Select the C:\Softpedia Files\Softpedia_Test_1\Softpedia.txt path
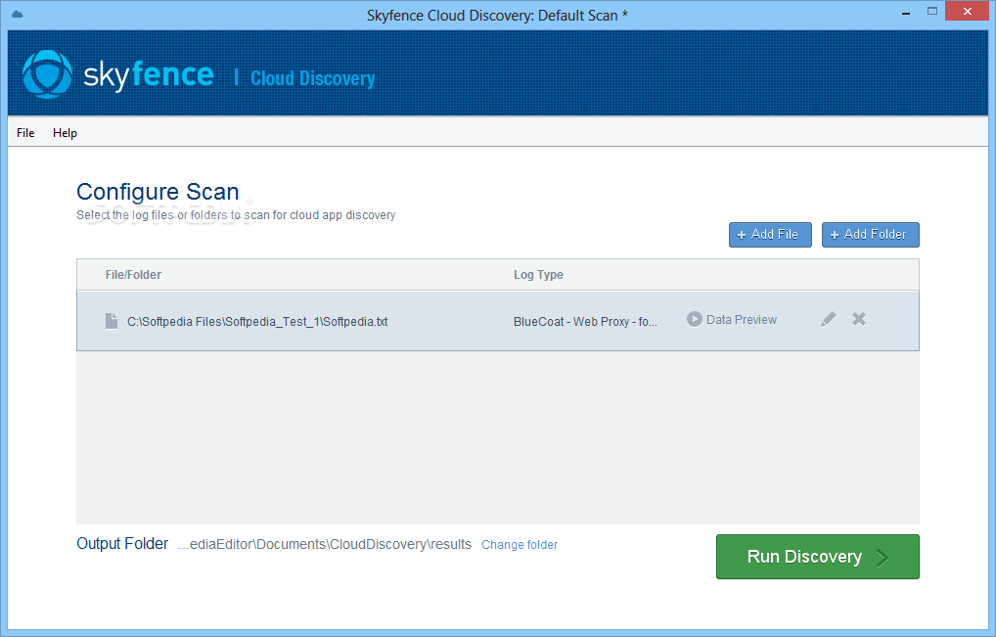This screenshot has width=996, height=637. point(257,321)
